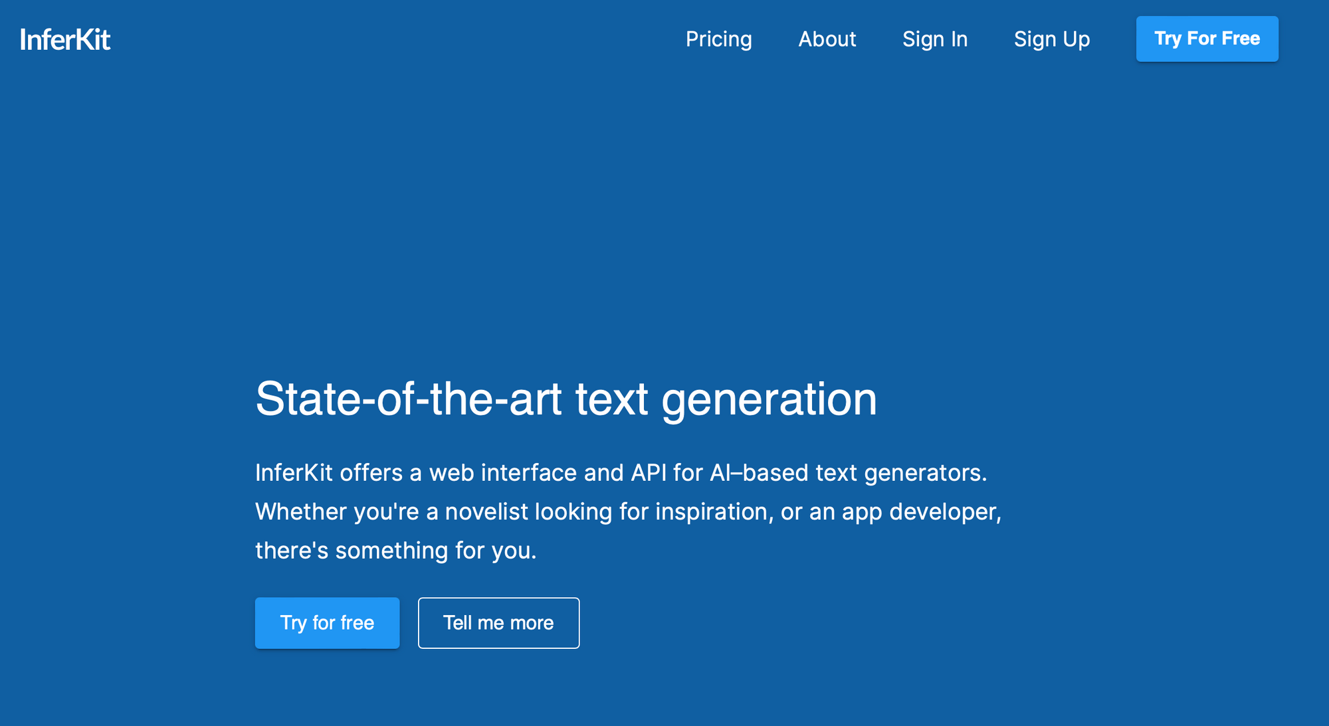This screenshot has width=1329, height=726.
Task: Begin the free trial below the description
Action: (327, 622)
